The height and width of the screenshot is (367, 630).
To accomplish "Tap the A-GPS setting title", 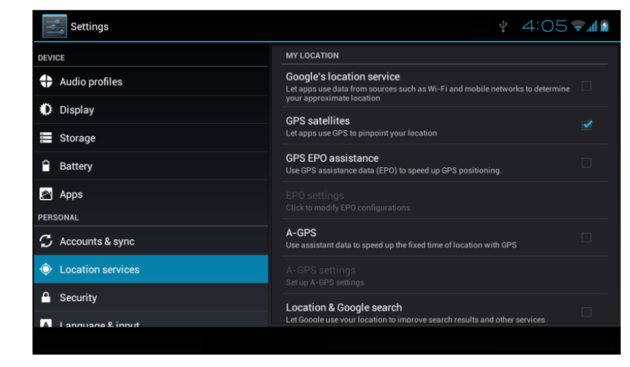I will pos(301,232).
